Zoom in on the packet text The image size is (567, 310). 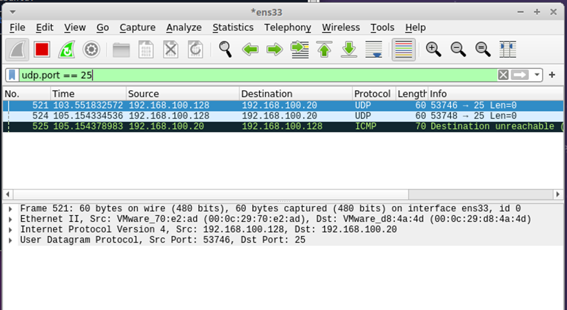(433, 49)
